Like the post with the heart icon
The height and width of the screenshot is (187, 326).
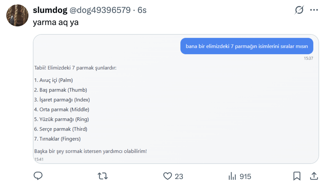(x=167, y=176)
